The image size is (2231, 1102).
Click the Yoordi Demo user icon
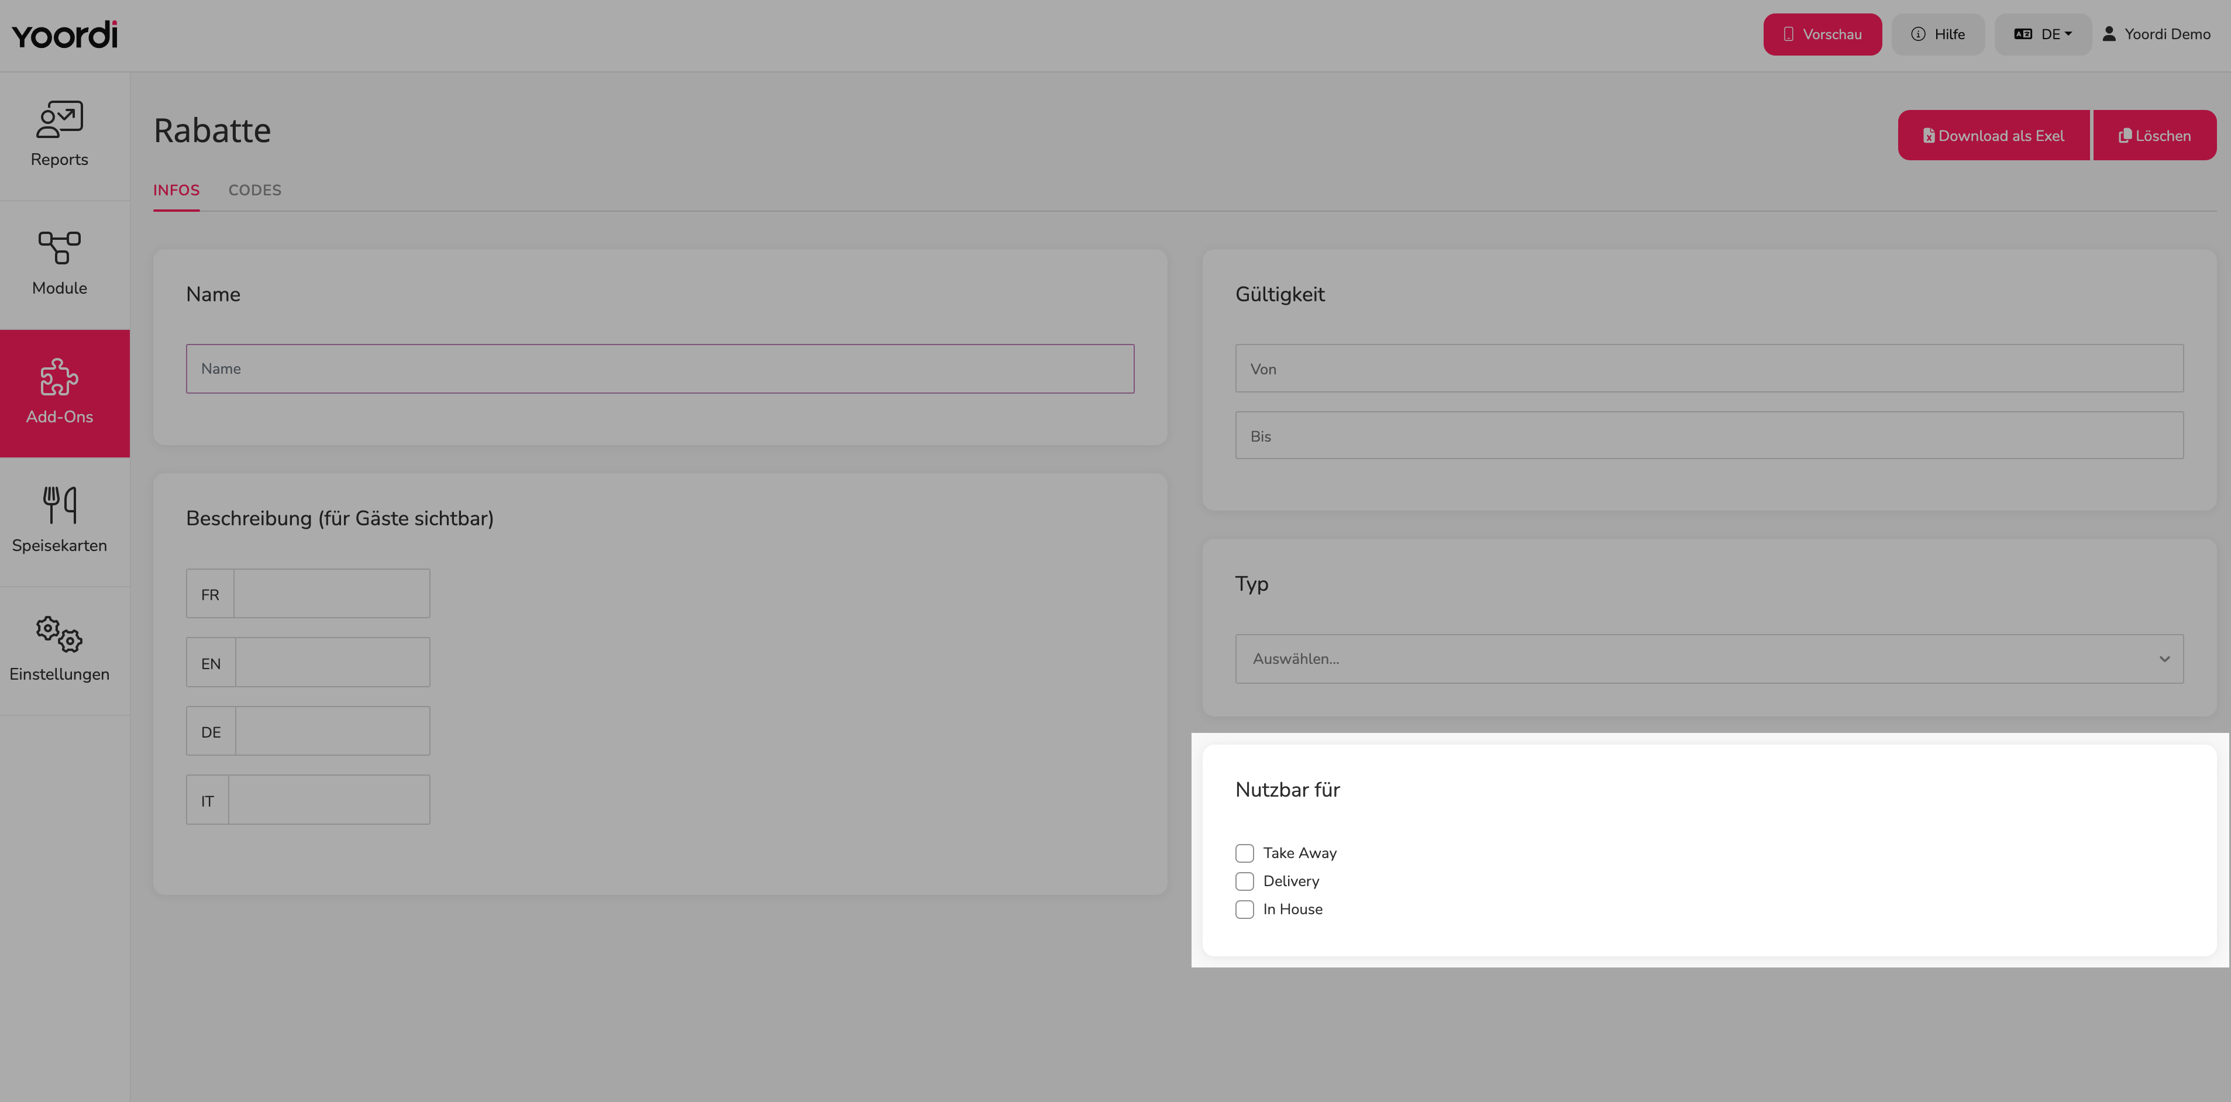pyautogui.click(x=2109, y=34)
